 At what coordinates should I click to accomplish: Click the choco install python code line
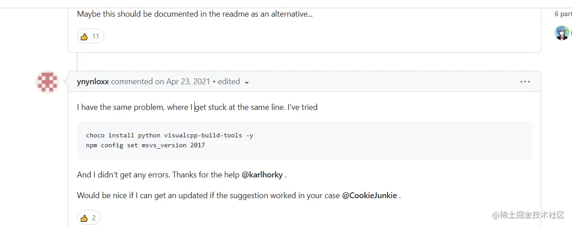170,135
